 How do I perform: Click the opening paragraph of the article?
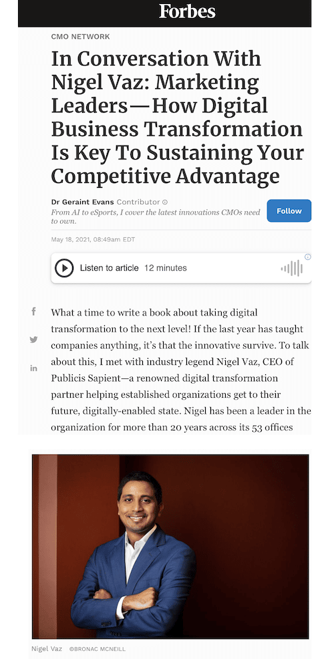pyautogui.click(x=181, y=370)
